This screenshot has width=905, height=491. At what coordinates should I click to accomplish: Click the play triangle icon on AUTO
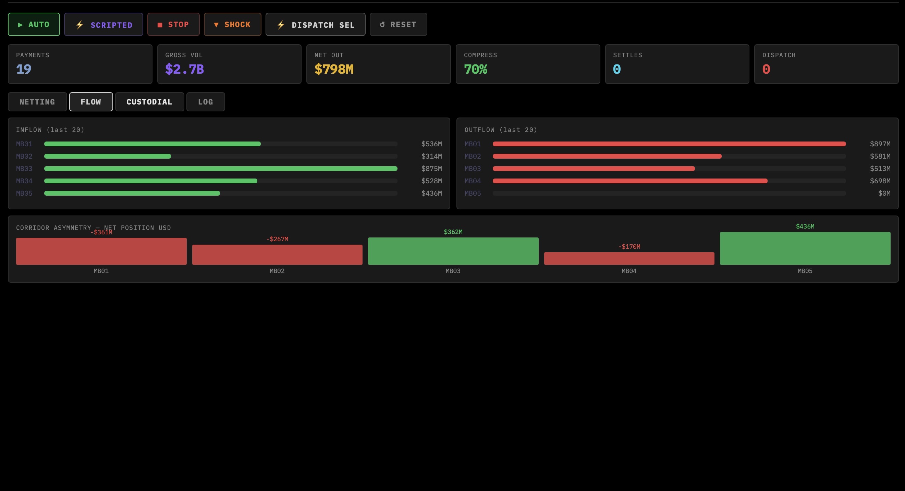pyautogui.click(x=20, y=24)
